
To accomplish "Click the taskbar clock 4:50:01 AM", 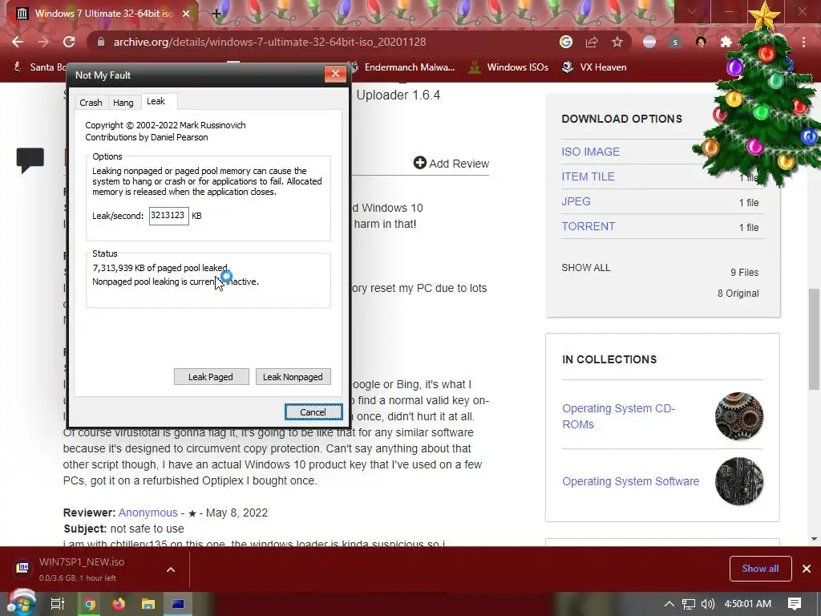I will pyautogui.click(x=748, y=604).
